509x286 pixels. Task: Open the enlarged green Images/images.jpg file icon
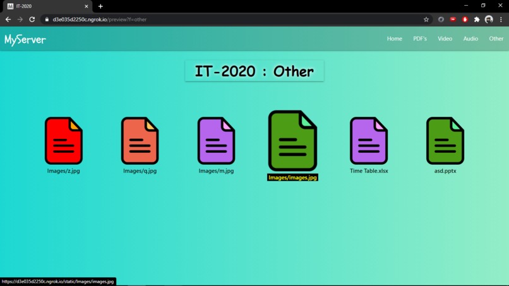tap(292, 141)
